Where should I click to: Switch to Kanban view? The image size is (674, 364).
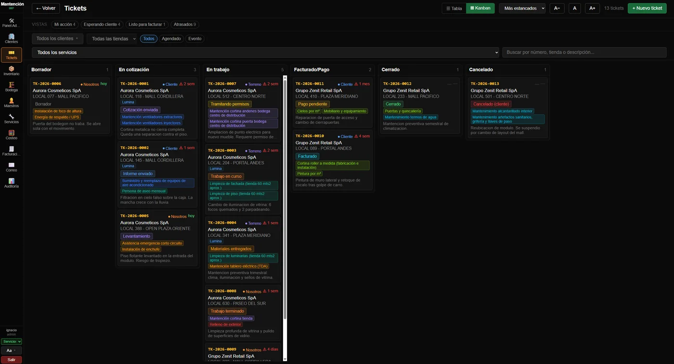pos(480,8)
